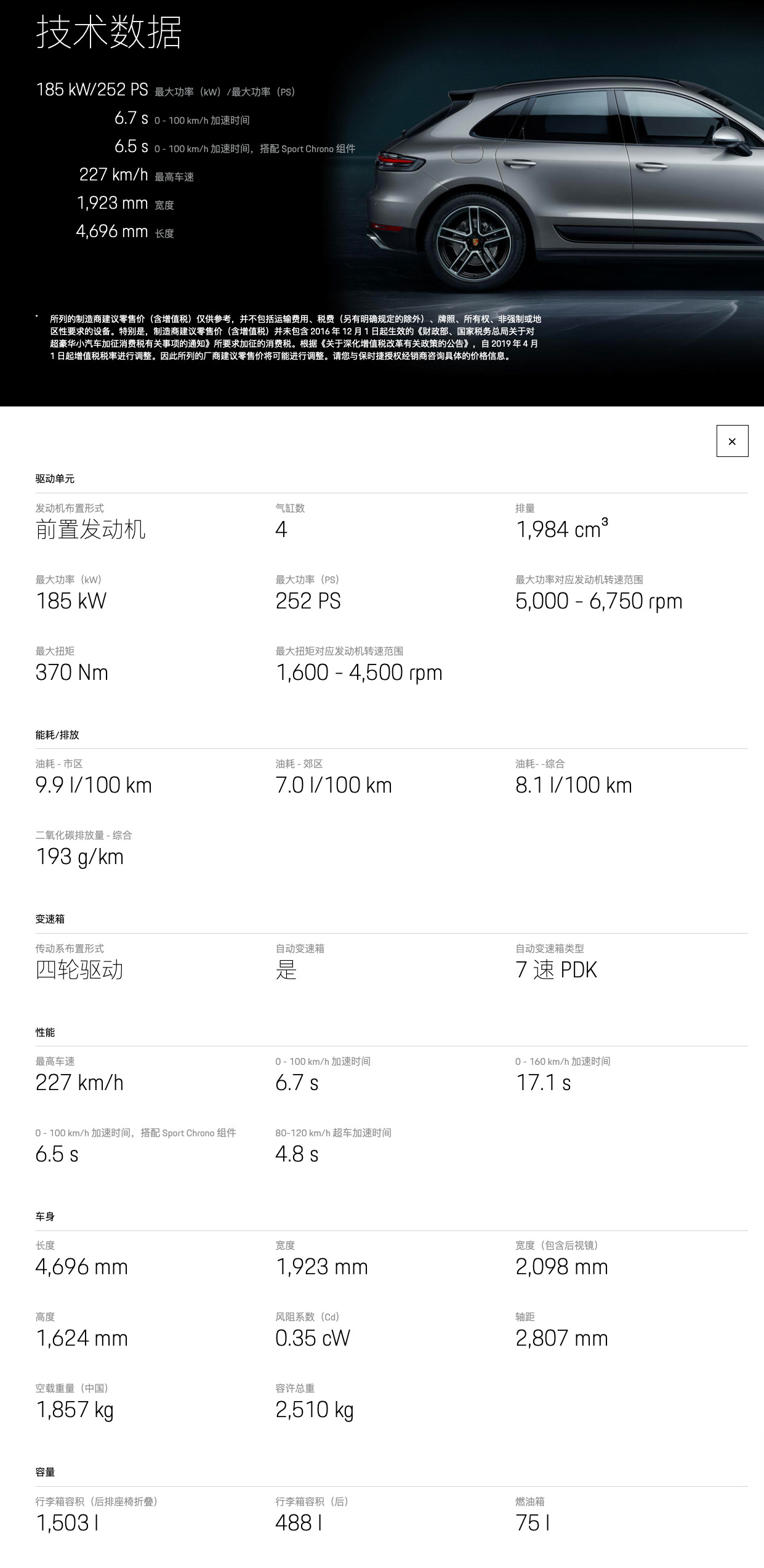Close the technical data overlay

pyautogui.click(x=731, y=442)
